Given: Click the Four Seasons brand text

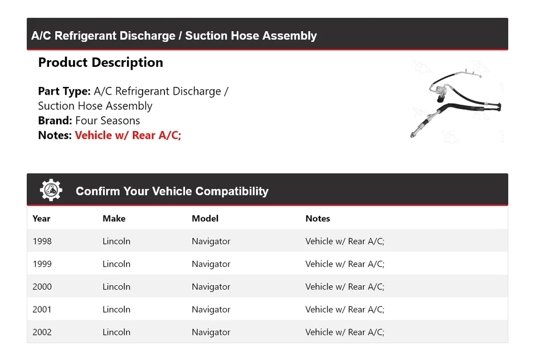Looking at the screenshot, I should 108,120.
